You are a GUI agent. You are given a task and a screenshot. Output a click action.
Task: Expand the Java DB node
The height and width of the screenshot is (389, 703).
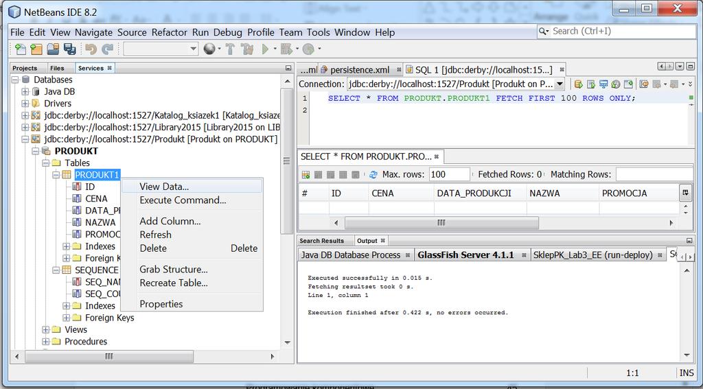pos(25,91)
